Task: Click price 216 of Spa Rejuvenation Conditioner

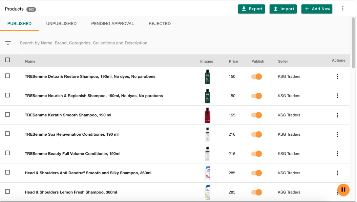Action: click(232, 134)
